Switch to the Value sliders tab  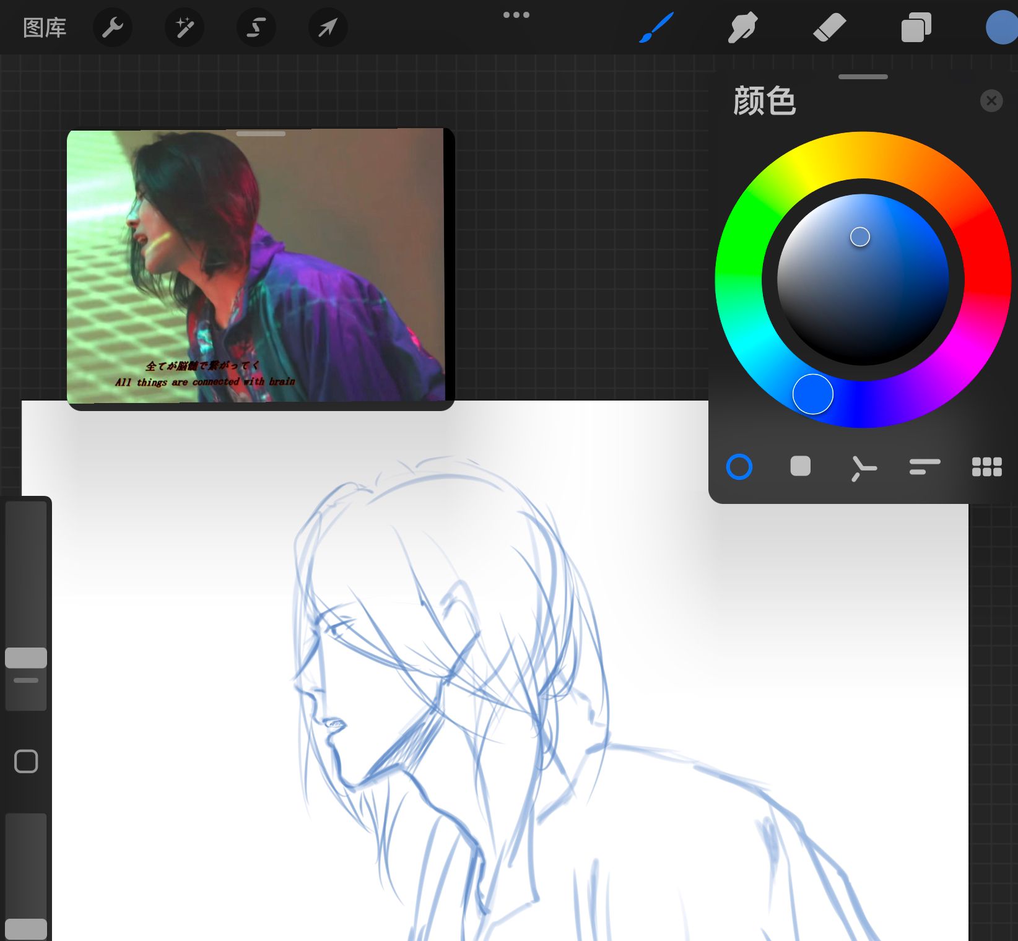coord(924,467)
